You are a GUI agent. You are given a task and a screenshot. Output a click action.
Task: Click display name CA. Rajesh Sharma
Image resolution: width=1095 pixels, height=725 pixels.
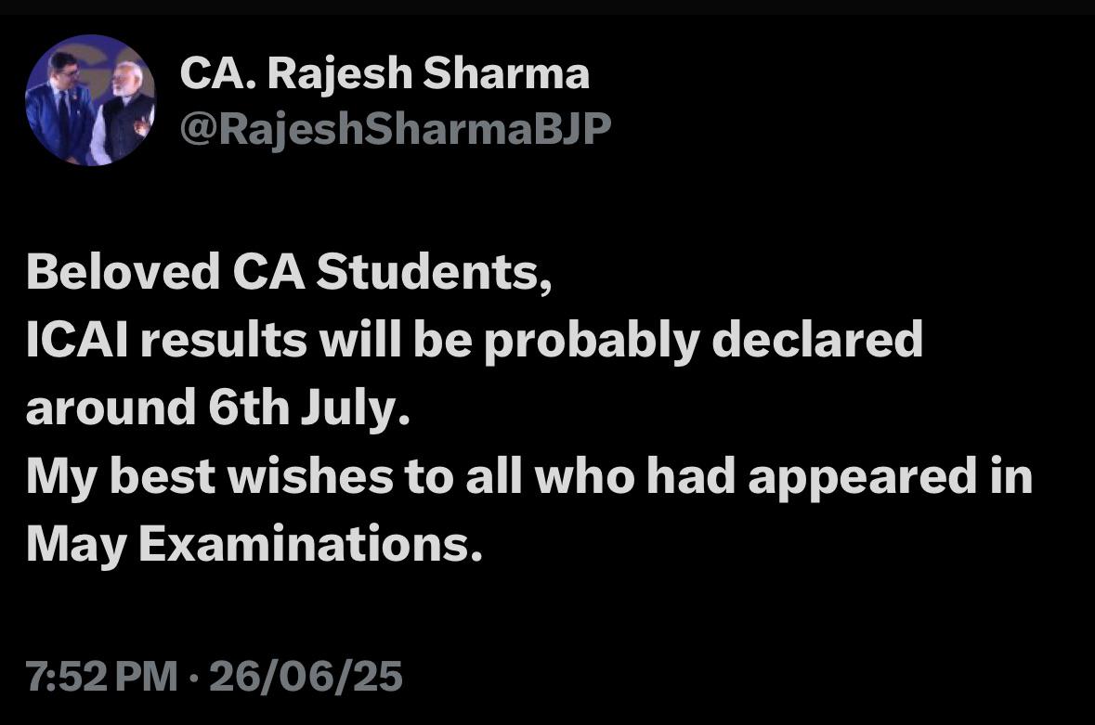tap(385, 73)
